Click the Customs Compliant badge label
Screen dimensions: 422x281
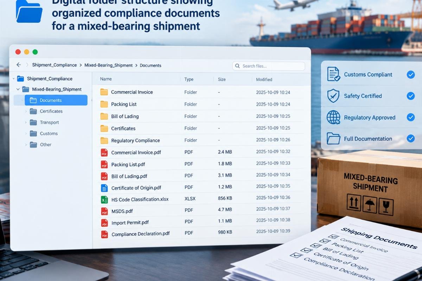368,74
